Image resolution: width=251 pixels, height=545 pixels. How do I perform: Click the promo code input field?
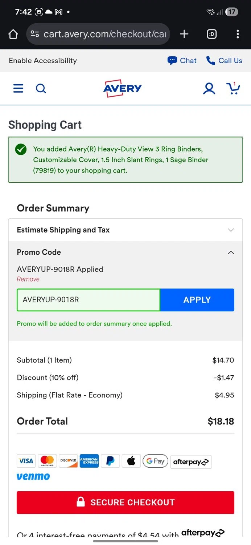(x=89, y=300)
